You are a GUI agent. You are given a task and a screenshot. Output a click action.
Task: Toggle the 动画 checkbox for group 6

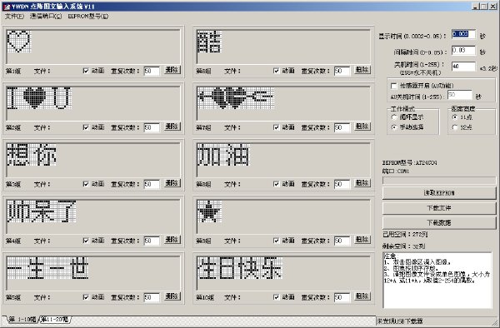tap(276, 71)
